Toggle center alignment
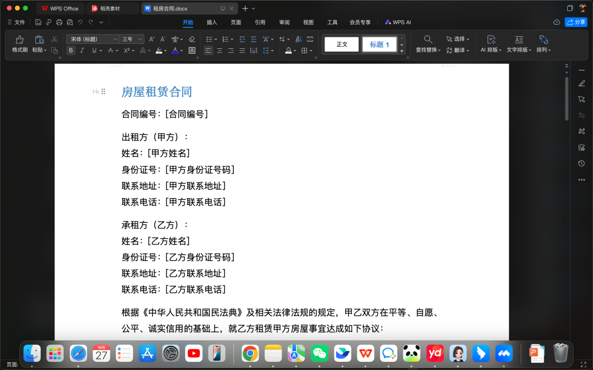Viewport: 593px width, 370px height. coord(220,51)
